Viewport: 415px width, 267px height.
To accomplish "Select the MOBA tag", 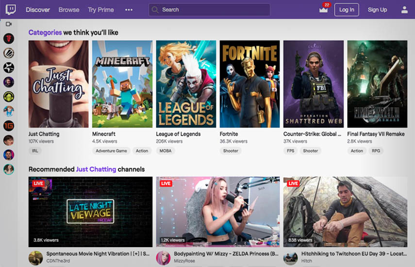I will (x=166, y=151).
